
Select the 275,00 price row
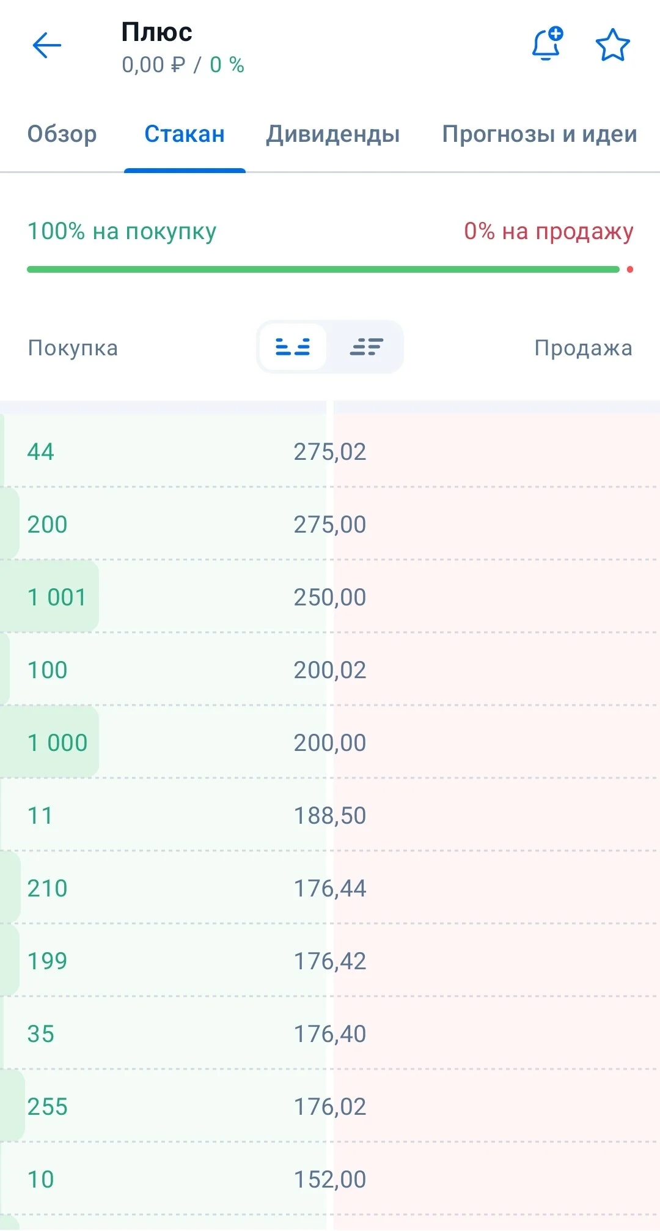(330, 524)
